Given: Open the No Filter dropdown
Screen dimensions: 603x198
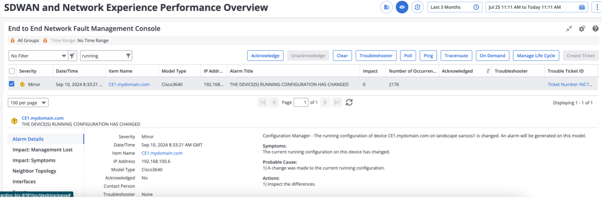Looking at the screenshot, I should [38, 56].
